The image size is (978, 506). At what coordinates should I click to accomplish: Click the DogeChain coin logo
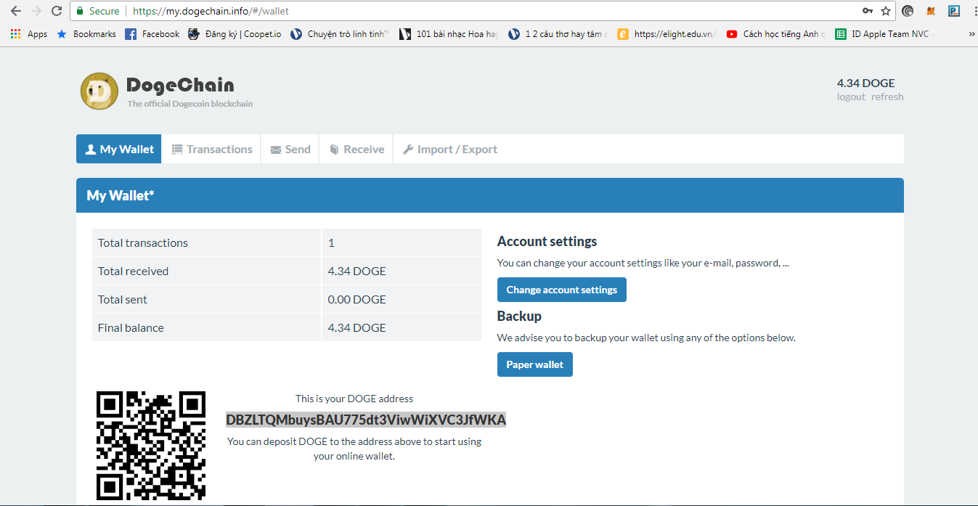coord(99,91)
